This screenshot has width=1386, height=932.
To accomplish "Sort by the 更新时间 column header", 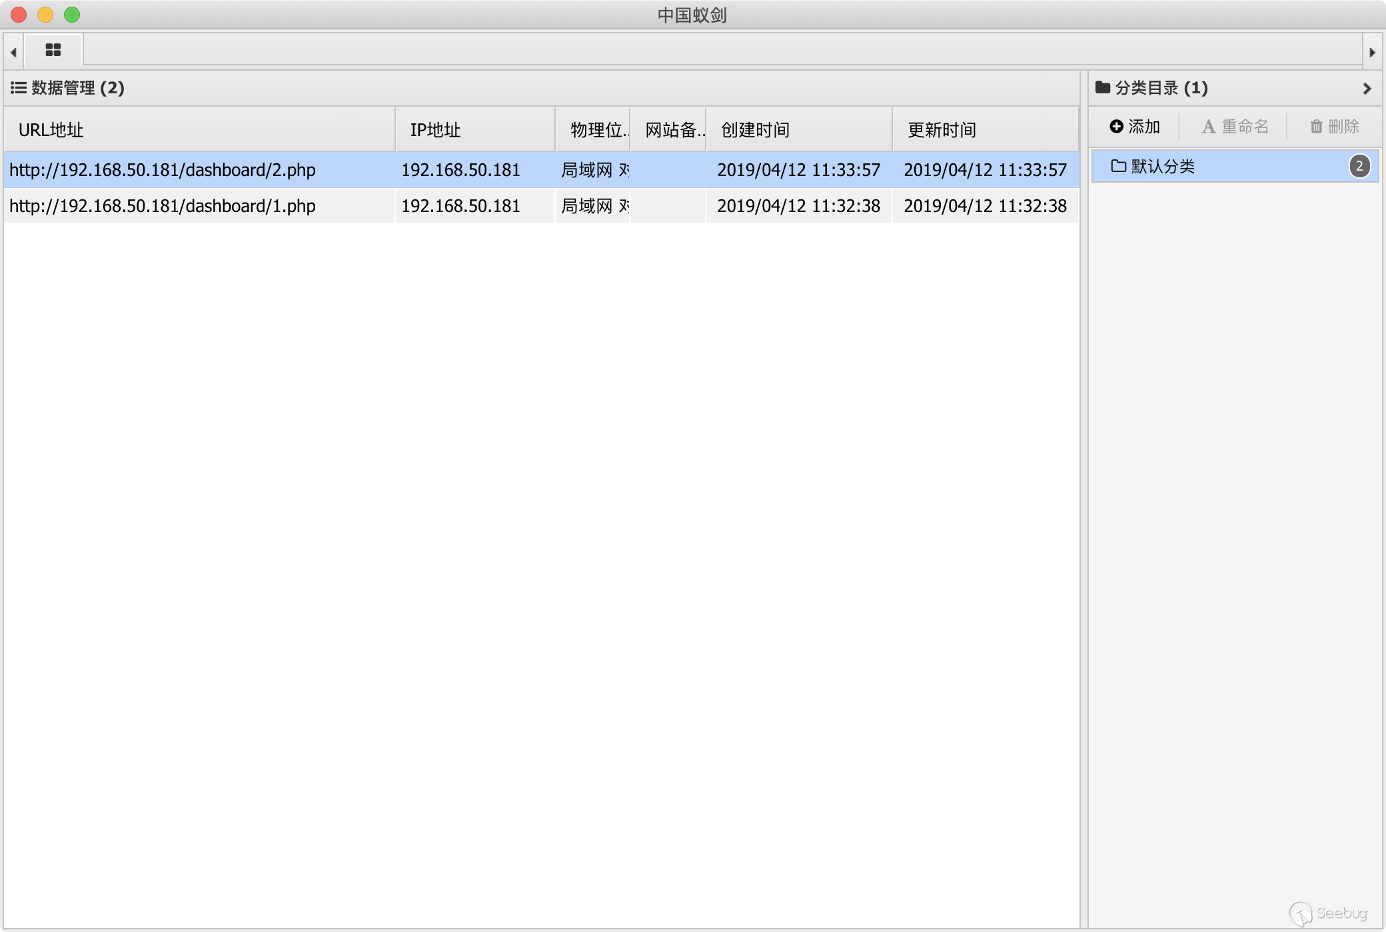I will pos(986,130).
